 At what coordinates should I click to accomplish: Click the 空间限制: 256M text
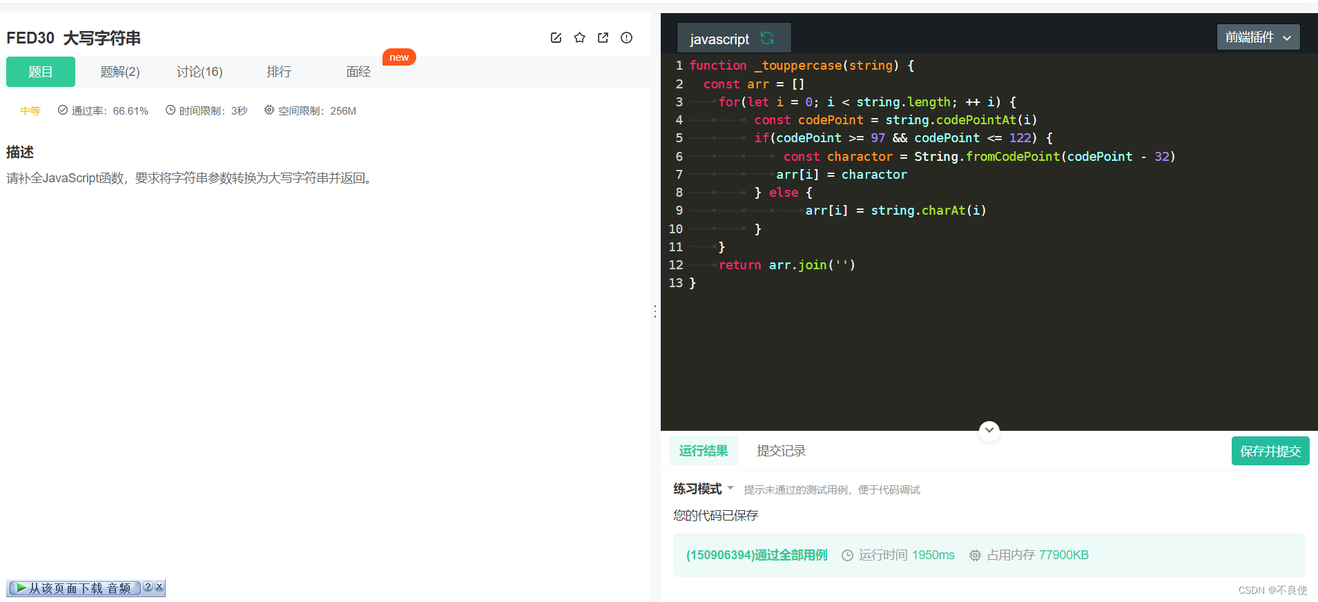317,110
